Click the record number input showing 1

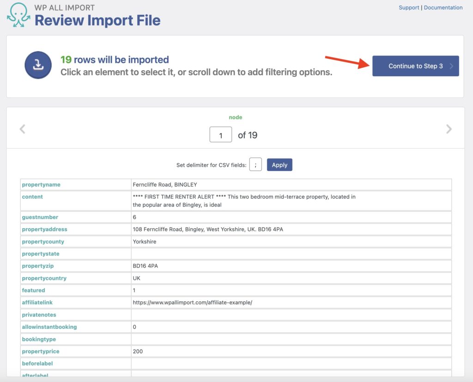(x=220, y=134)
